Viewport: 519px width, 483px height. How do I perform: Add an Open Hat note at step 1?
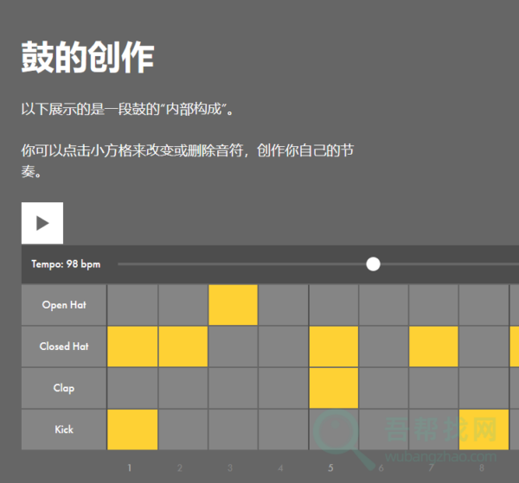point(132,305)
